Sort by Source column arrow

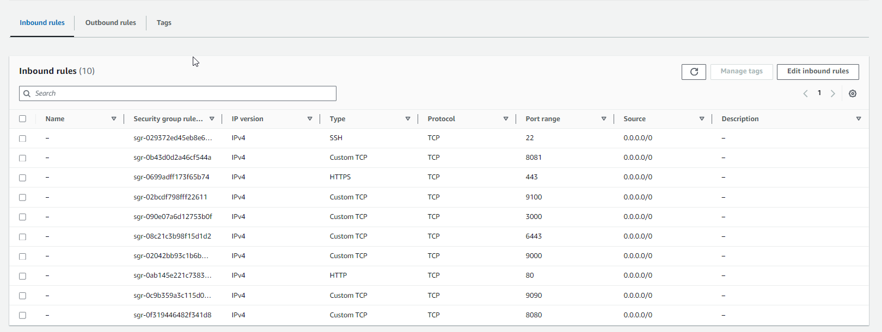click(x=701, y=118)
